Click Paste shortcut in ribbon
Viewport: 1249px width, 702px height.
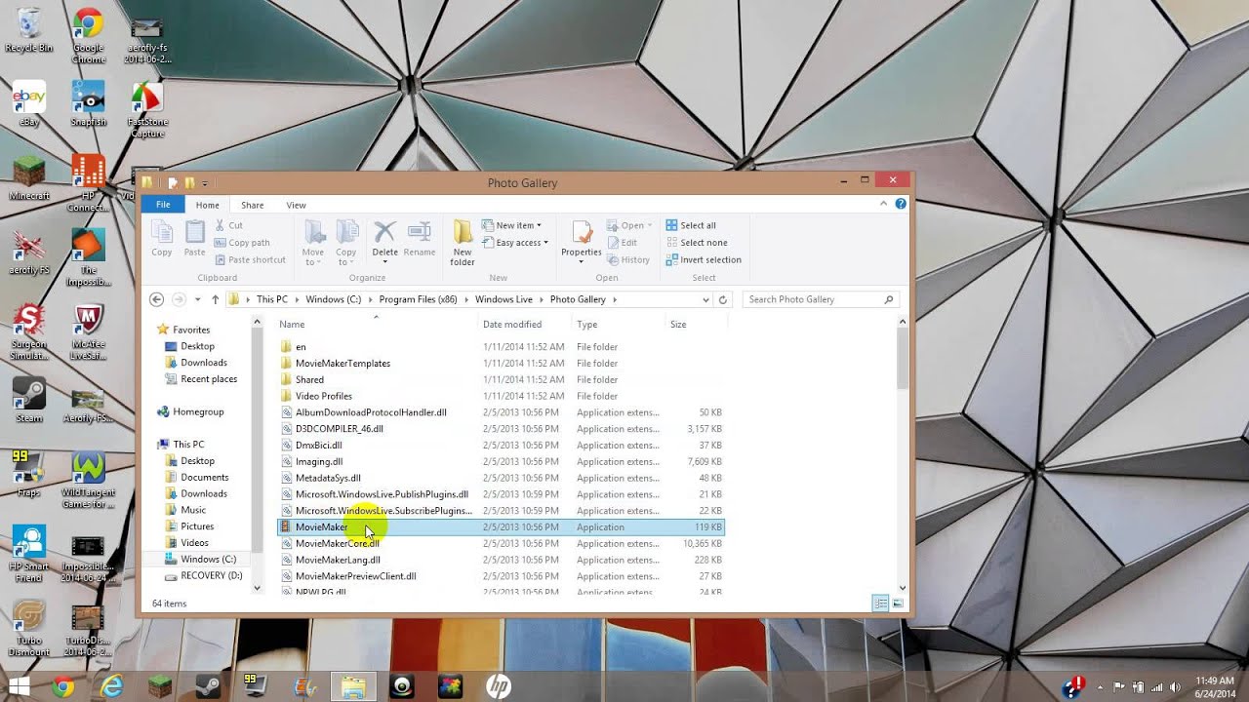point(250,260)
